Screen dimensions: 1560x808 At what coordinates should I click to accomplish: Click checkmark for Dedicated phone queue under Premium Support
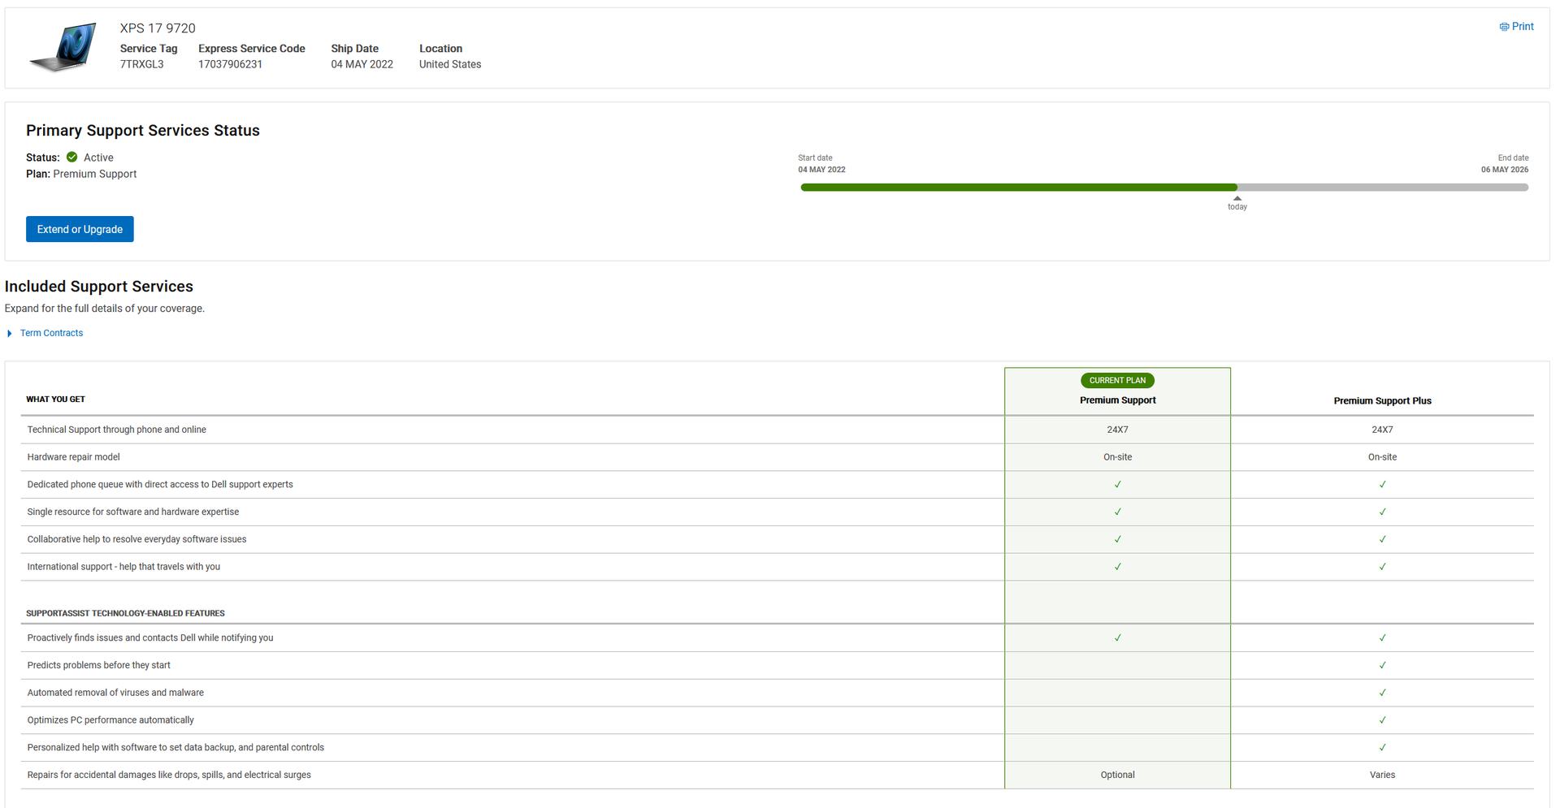click(1117, 485)
